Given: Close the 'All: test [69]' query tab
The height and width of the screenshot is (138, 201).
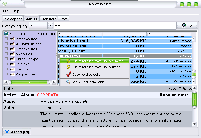Looking at the screenshot, I should (x=7, y=132).
